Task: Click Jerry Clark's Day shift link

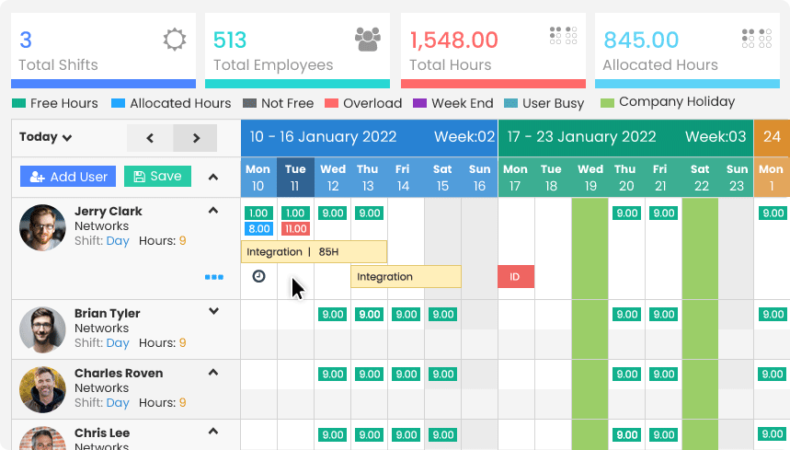Action: [118, 241]
